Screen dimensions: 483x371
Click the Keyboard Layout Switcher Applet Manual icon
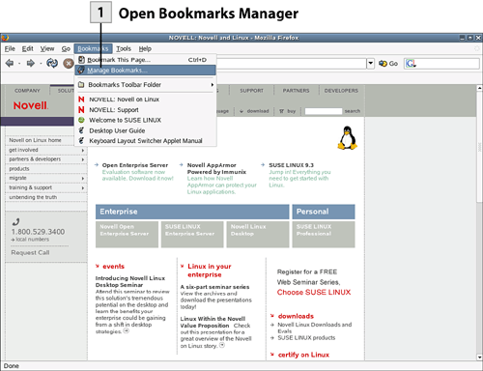click(81, 141)
